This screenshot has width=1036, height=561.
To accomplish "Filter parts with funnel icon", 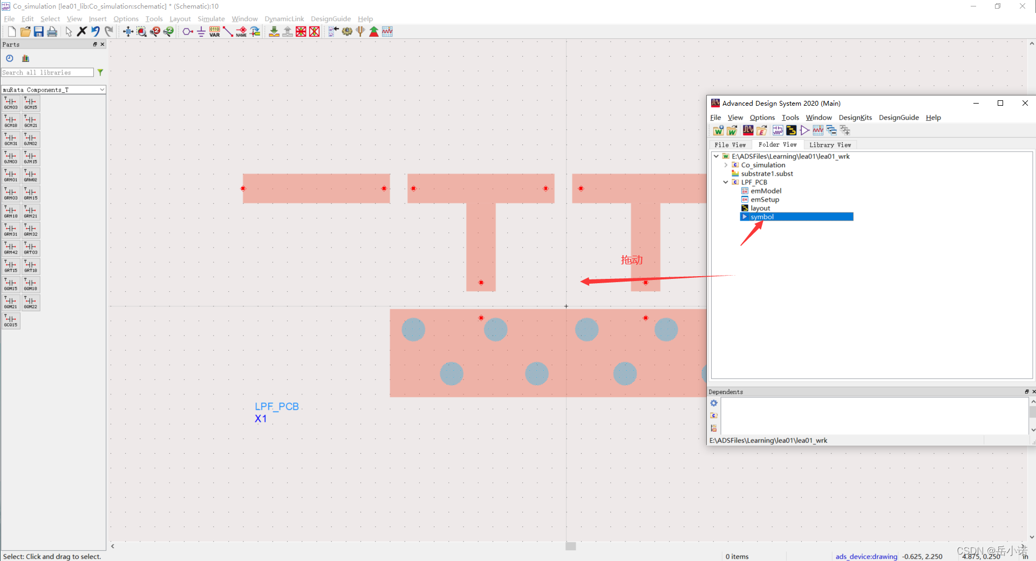I will (x=100, y=72).
